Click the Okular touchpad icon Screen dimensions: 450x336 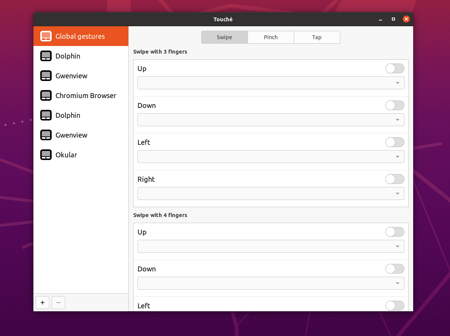[46, 155]
